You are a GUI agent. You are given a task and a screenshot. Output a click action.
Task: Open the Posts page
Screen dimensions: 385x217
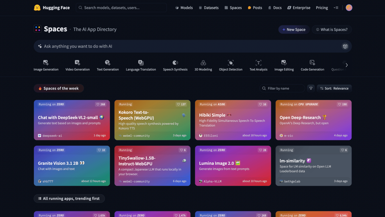[x=255, y=8]
